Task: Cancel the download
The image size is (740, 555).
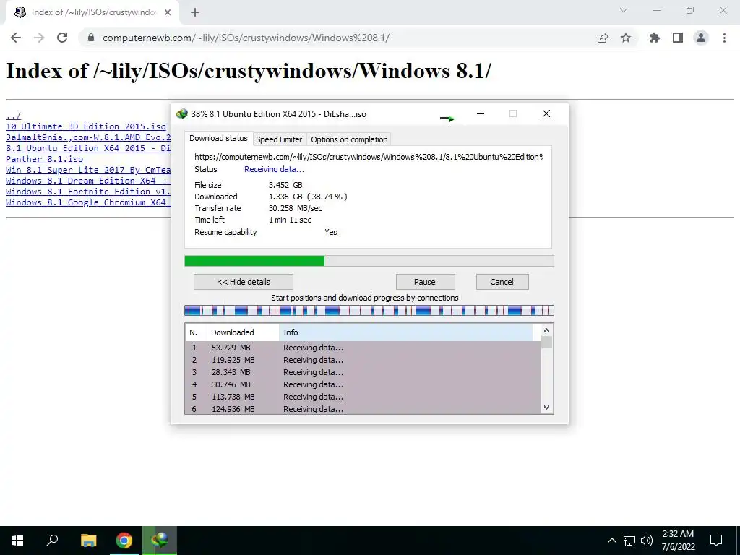Action: click(x=502, y=282)
